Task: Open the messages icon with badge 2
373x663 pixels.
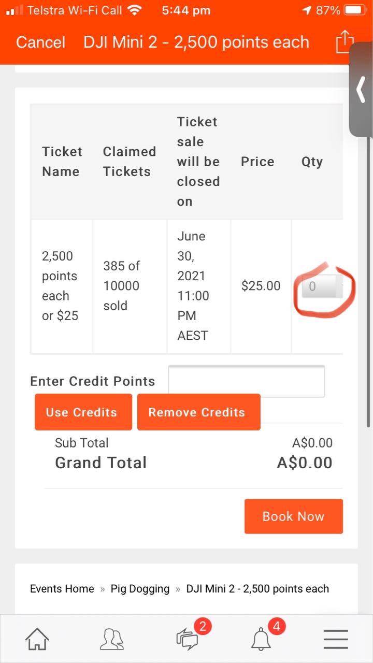Action: point(188,639)
